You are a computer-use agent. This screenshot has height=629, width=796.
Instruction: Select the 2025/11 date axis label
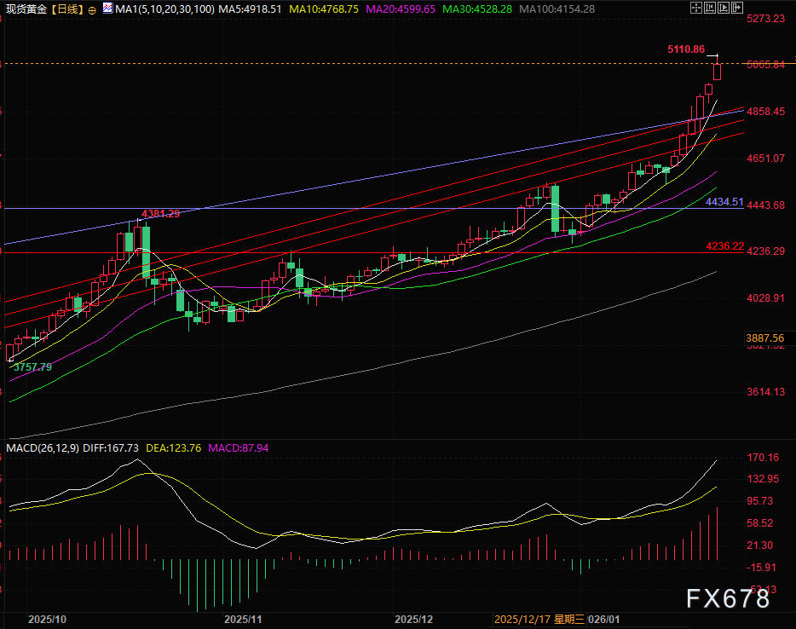244,619
